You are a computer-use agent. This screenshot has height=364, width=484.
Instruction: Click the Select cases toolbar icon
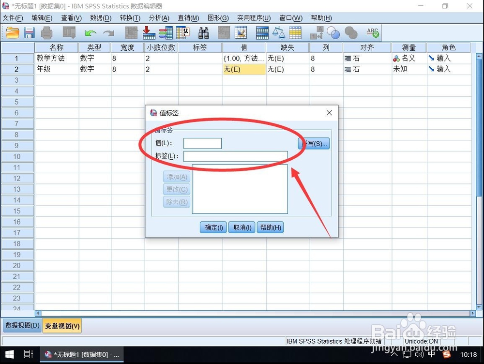point(295,33)
